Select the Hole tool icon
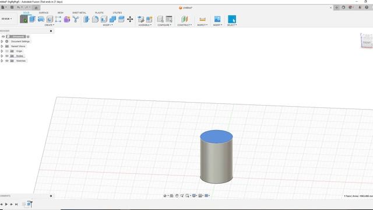 [x=50, y=19]
